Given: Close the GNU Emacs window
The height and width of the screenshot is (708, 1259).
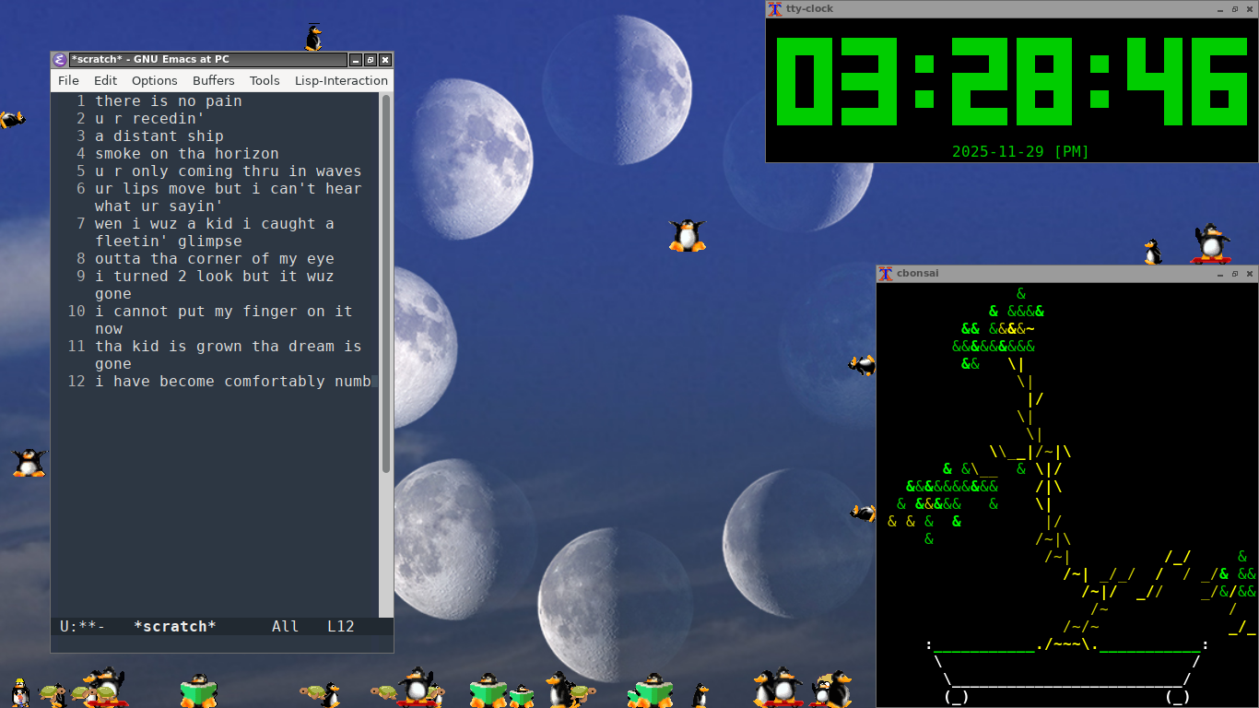Looking at the screenshot, I should (385, 60).
